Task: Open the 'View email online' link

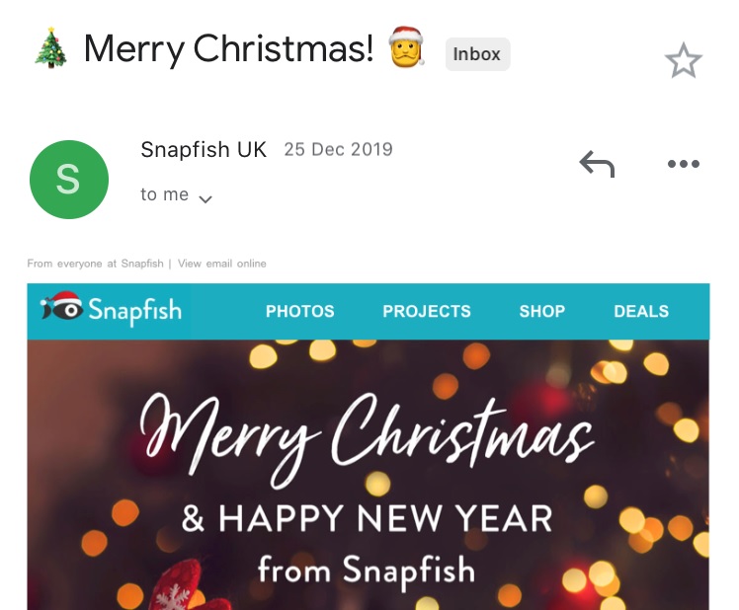Action: tap(222, 264)
